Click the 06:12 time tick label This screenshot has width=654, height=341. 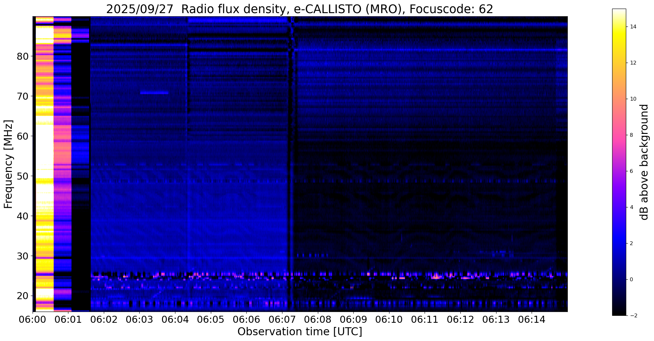[x=460, y=319]
